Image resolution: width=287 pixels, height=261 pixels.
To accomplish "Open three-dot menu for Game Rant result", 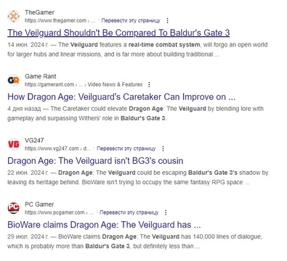I will tap(149, 85).
